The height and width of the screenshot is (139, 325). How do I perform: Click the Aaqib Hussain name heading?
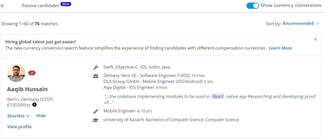click(x=27, y=89)
